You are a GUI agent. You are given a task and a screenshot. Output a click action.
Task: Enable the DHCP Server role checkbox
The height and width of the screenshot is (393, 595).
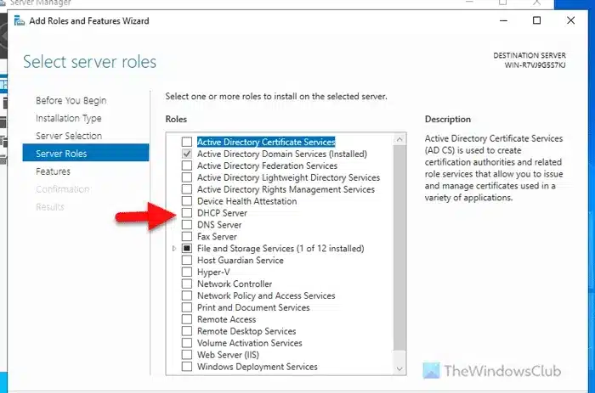tap(187, 213)
